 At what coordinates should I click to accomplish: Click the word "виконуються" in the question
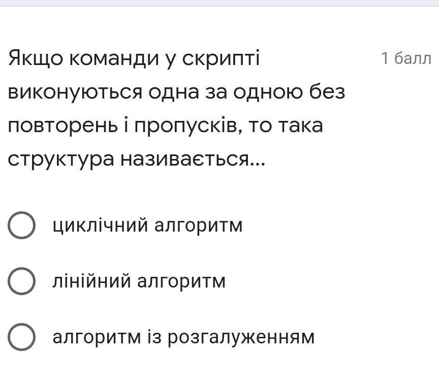[74, 93]
